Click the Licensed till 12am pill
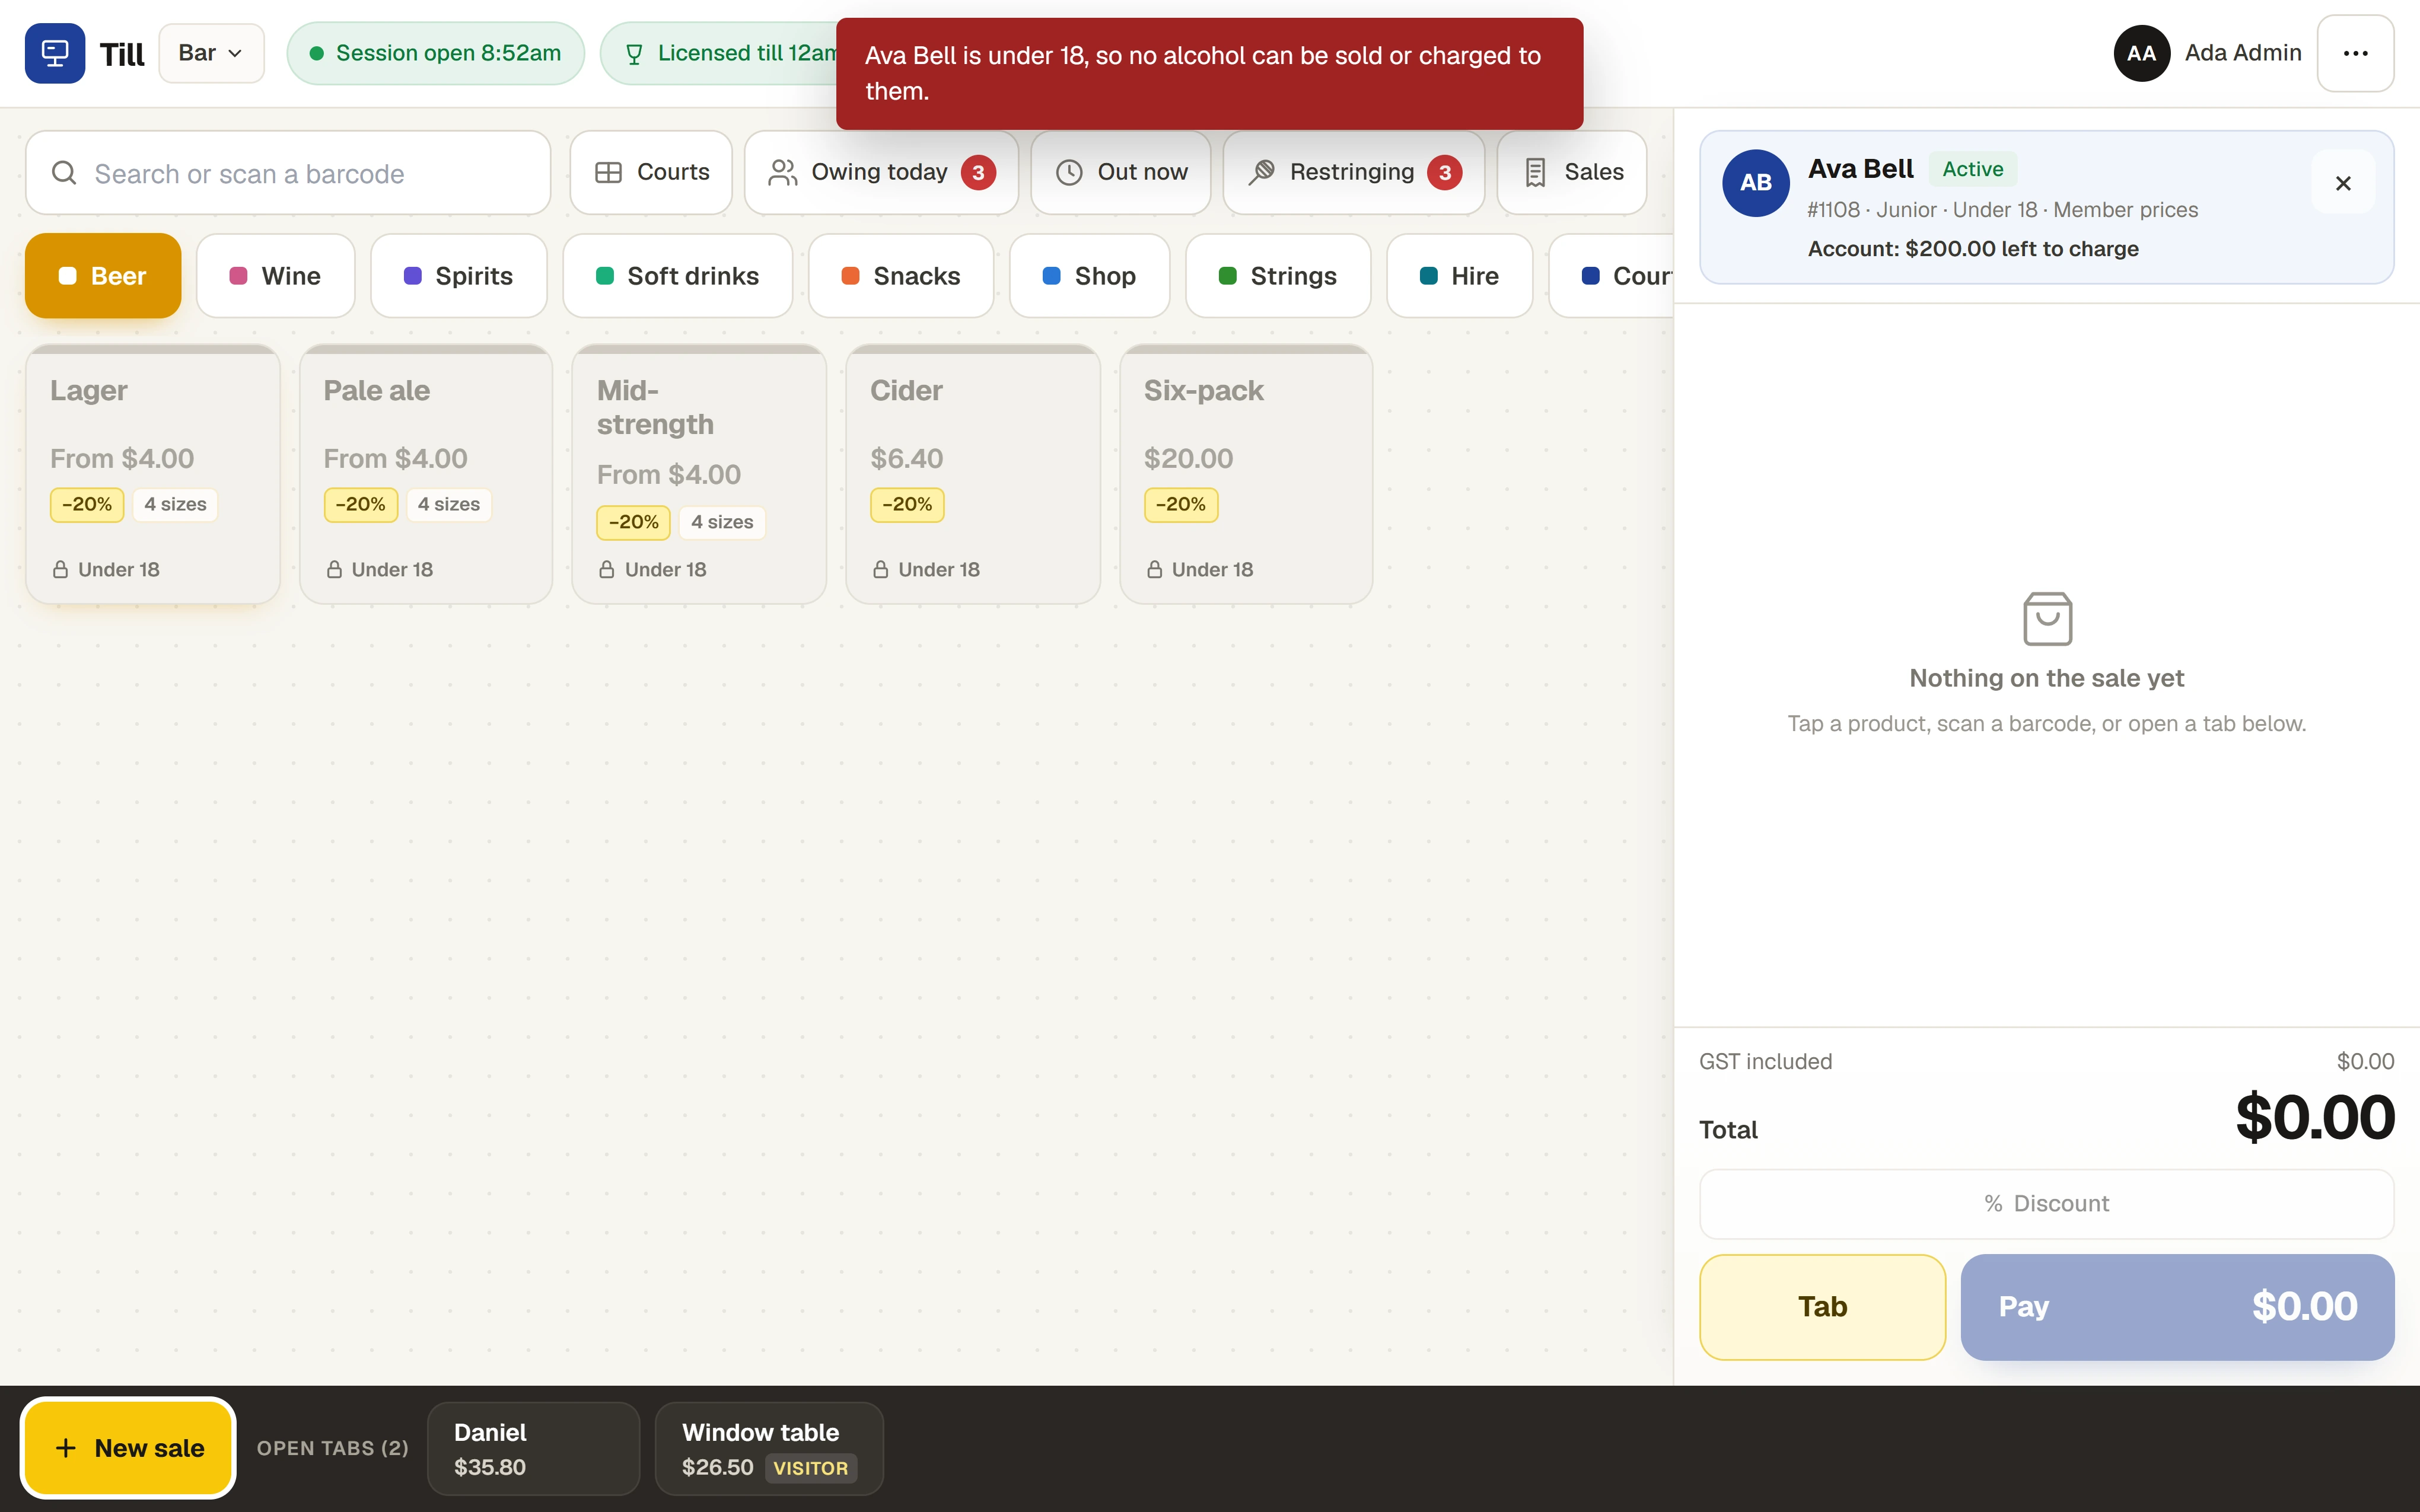The width and height of the screenshot is (2420, 1512). pyautogui.click(x=718, y=53)
